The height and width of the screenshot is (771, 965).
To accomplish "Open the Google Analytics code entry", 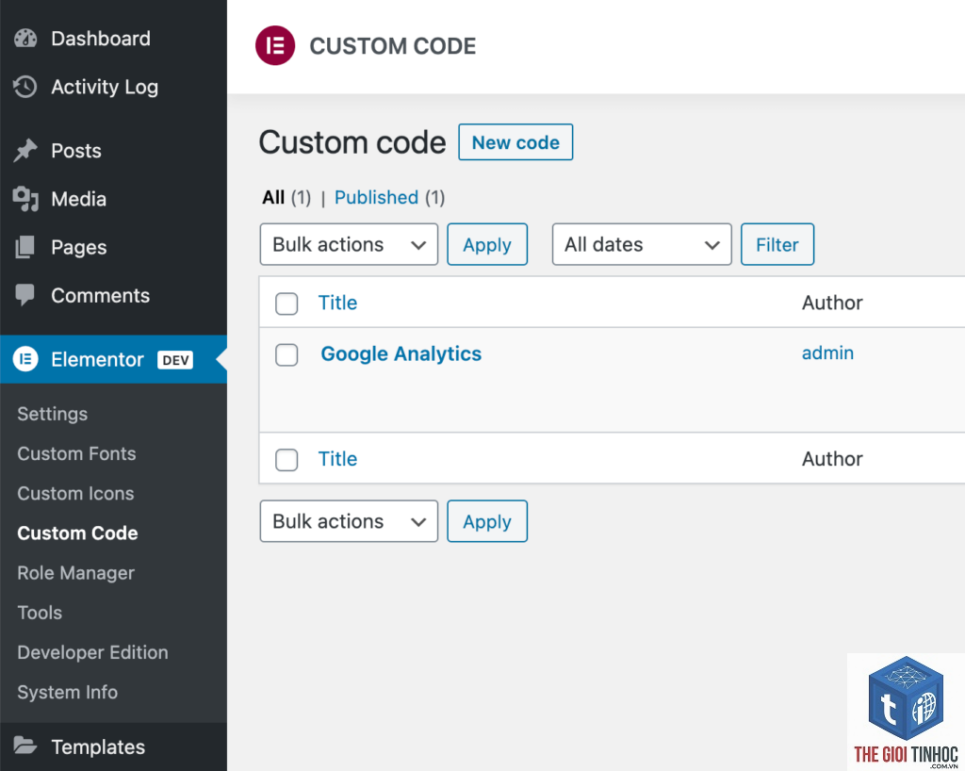I will tap(401, 353).
